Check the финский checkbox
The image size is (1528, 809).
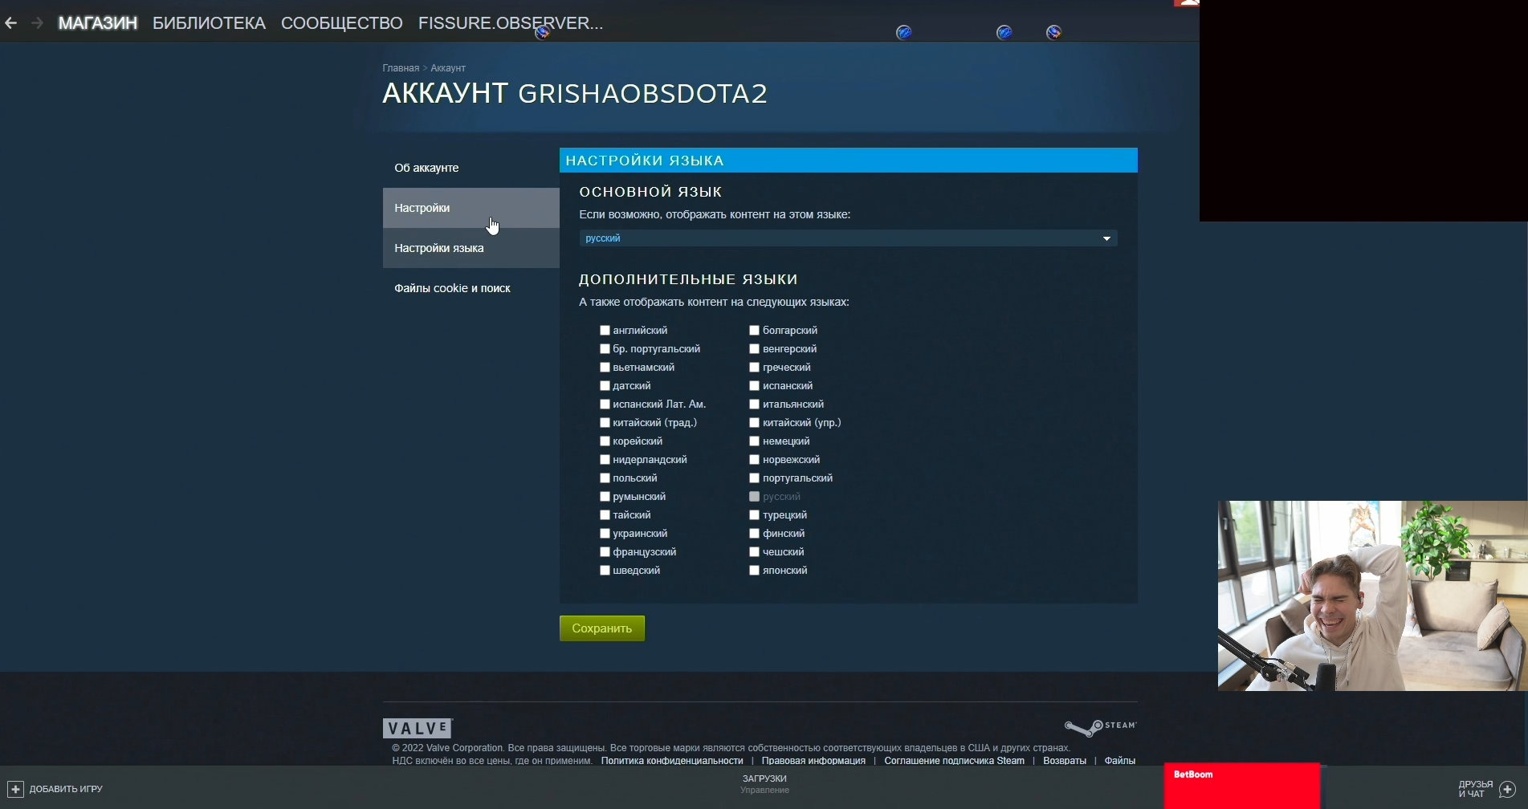[754, 534]
